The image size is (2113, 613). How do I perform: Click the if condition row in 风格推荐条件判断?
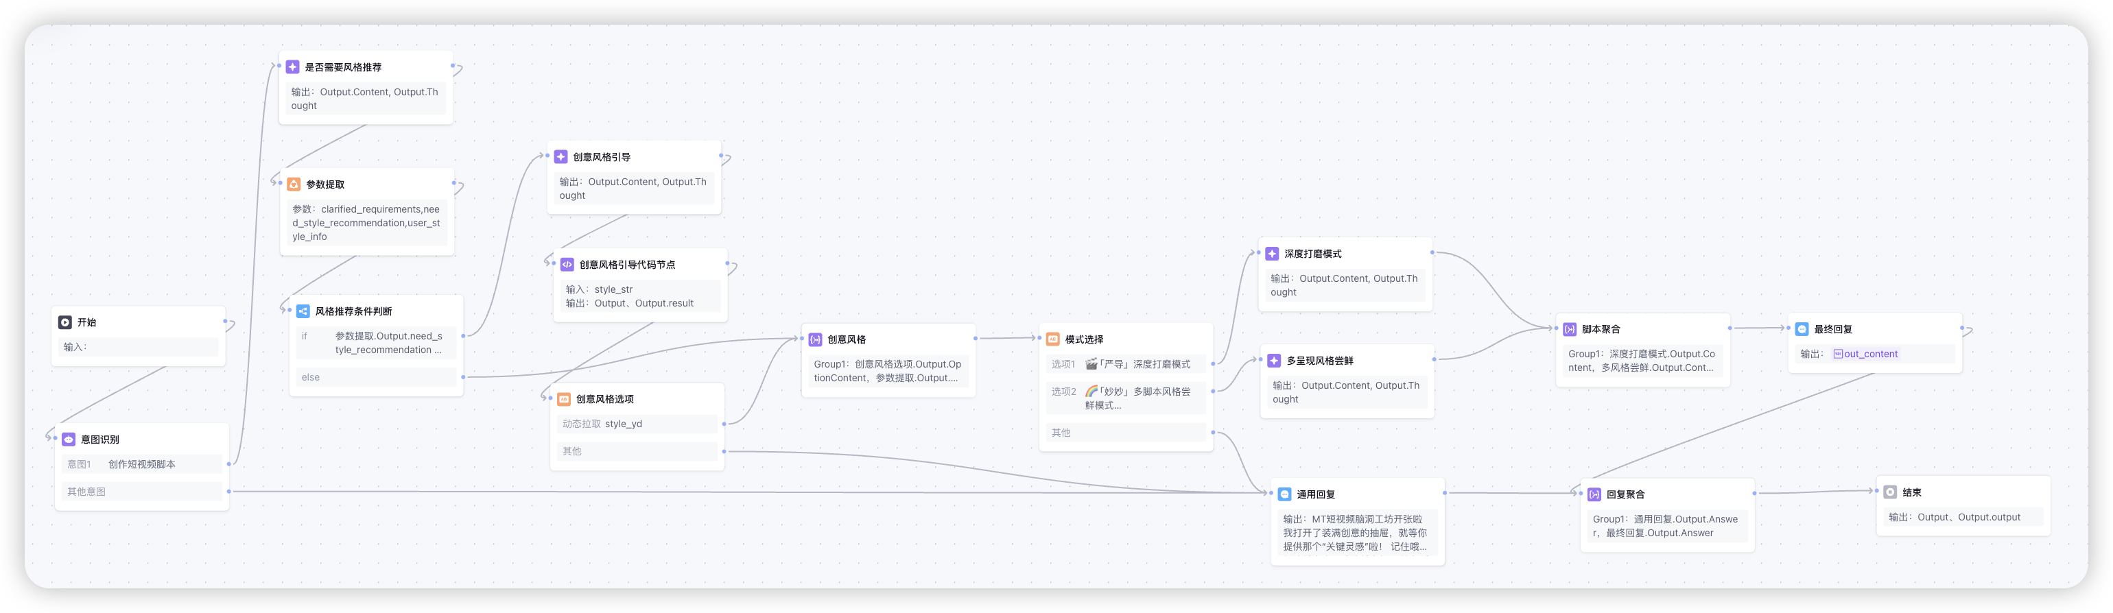376,343
